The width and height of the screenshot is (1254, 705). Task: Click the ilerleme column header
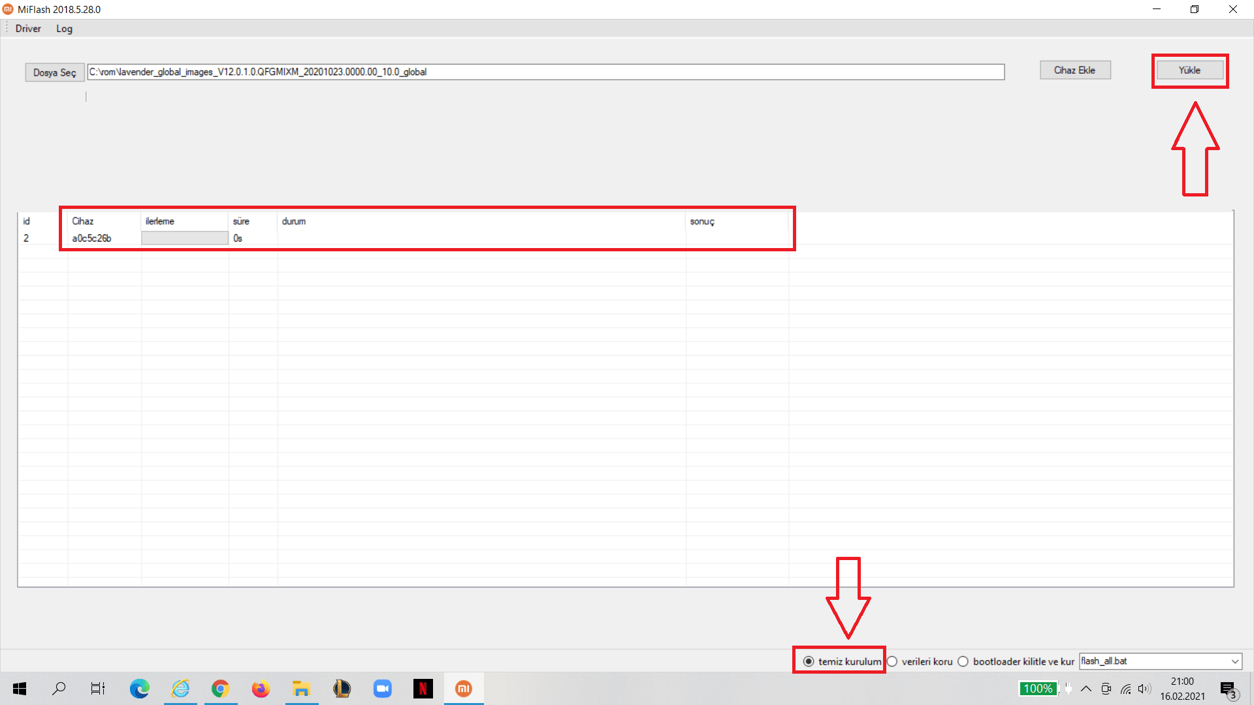tap(185, 221)
